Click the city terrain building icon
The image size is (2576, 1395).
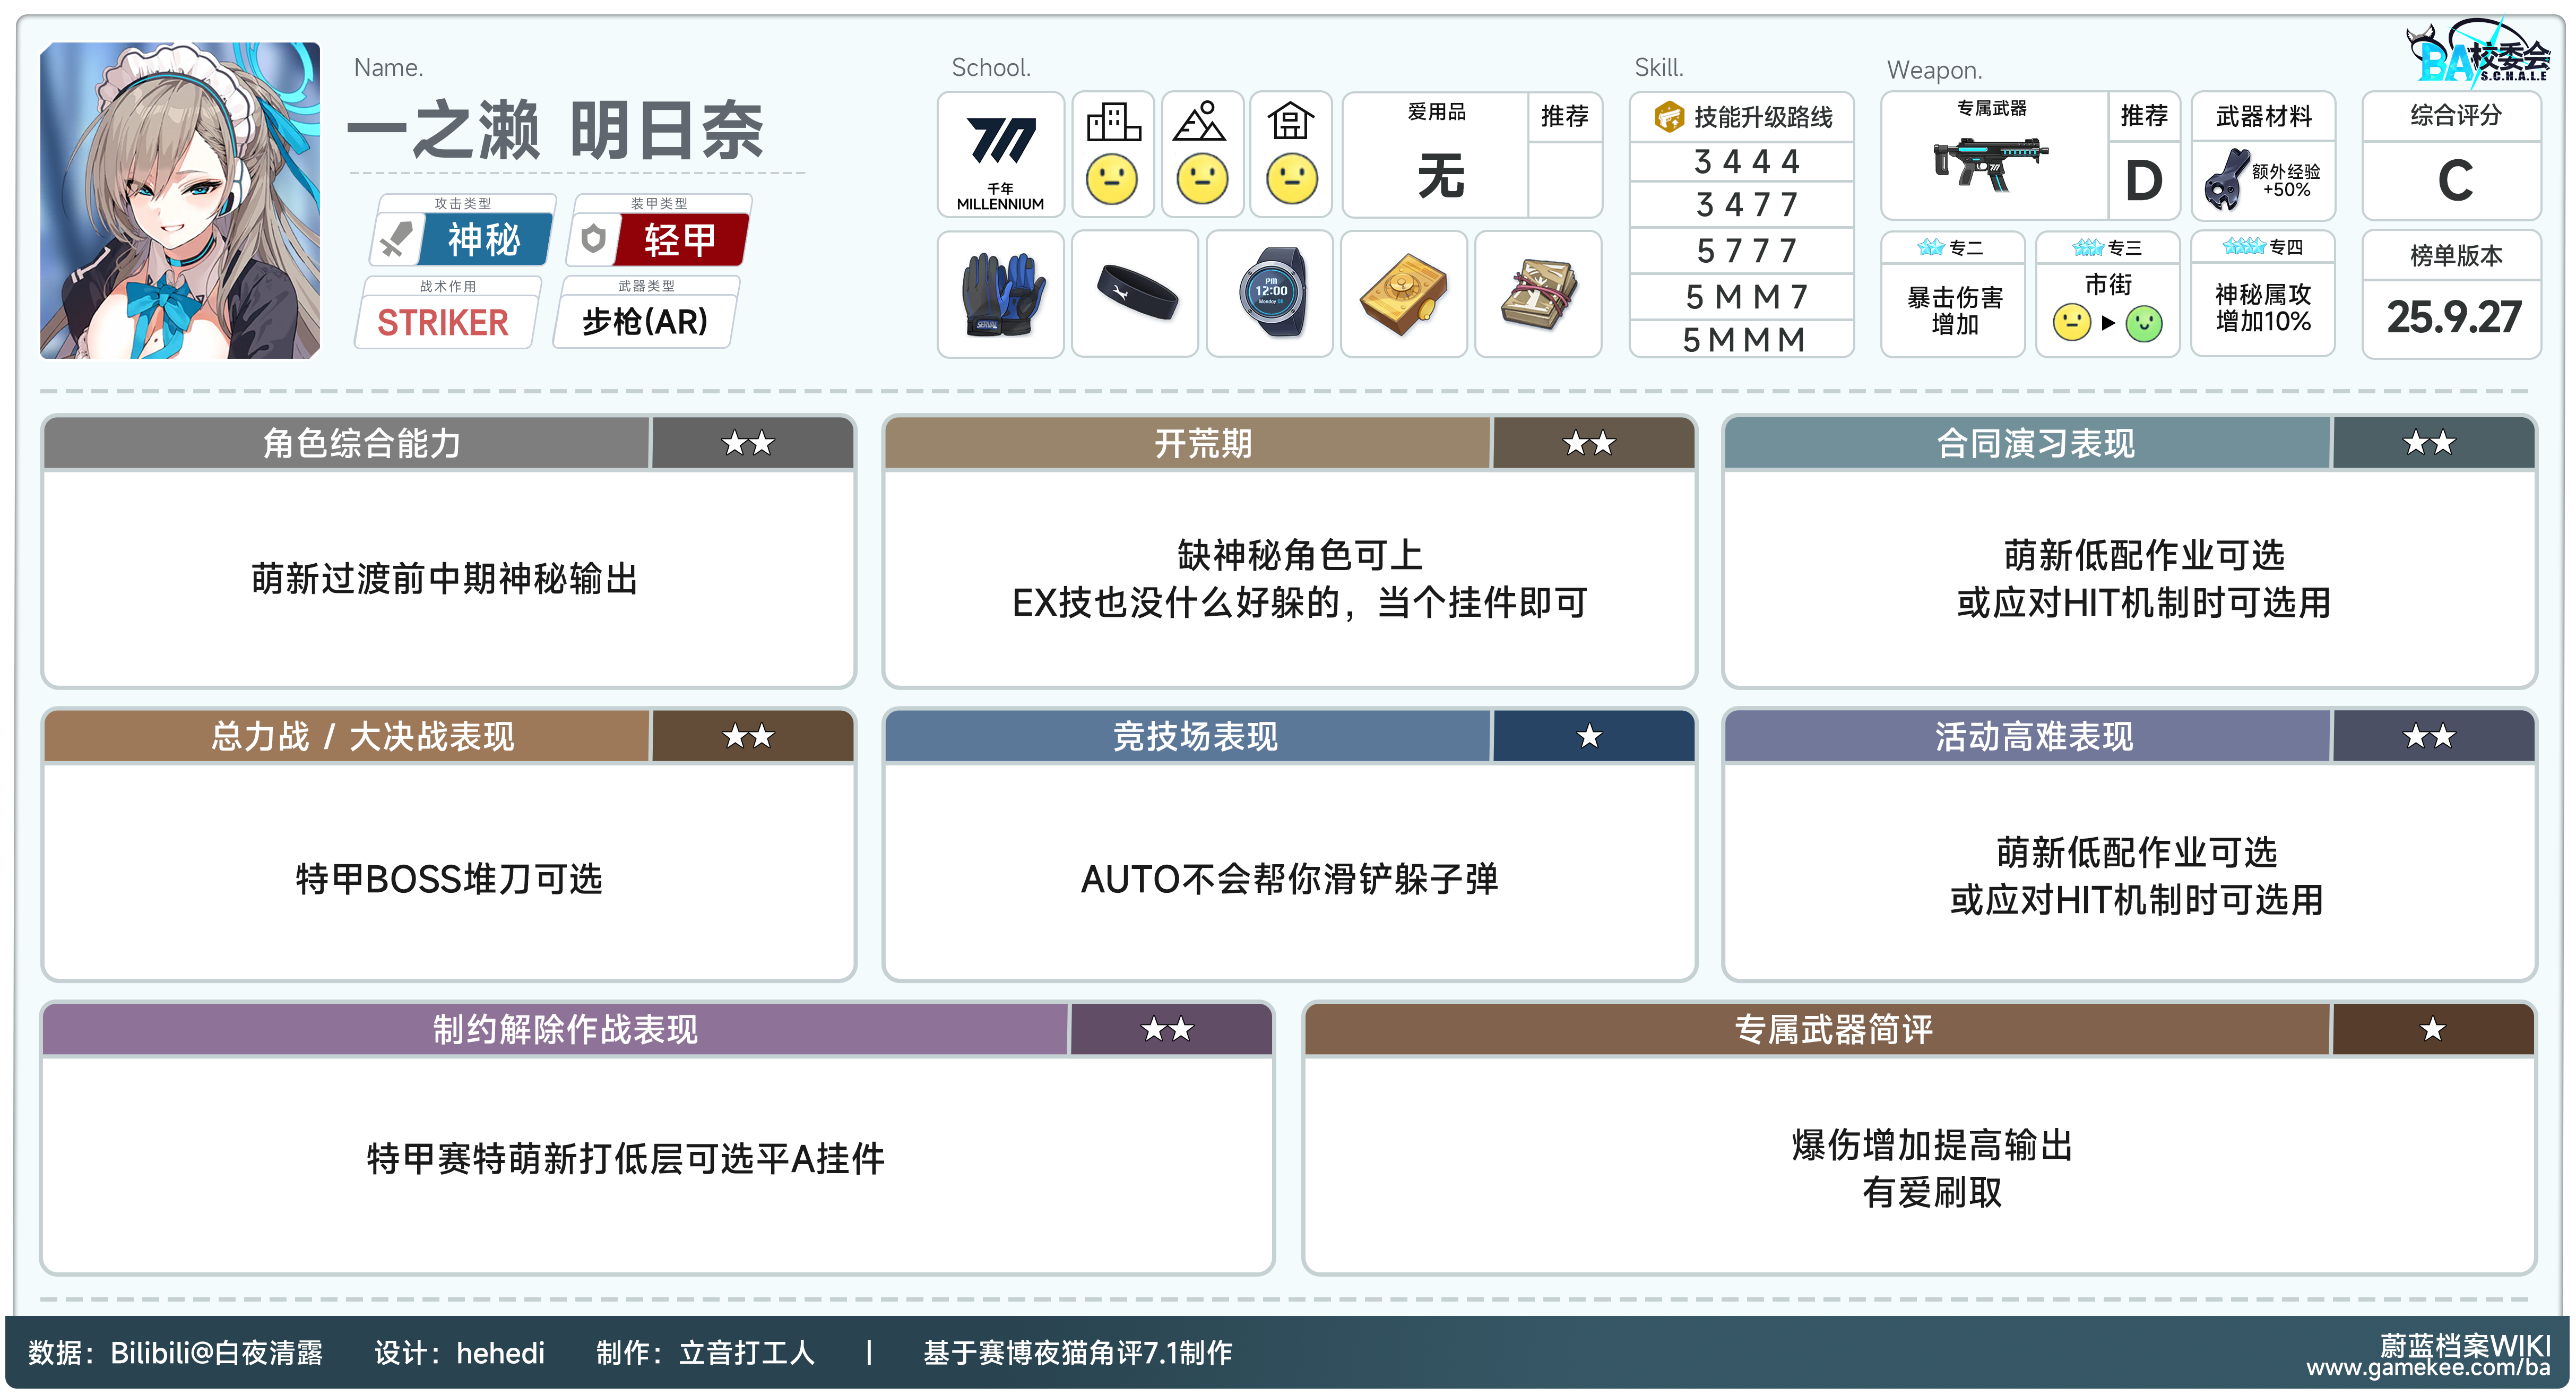[x=1113, y=123]
